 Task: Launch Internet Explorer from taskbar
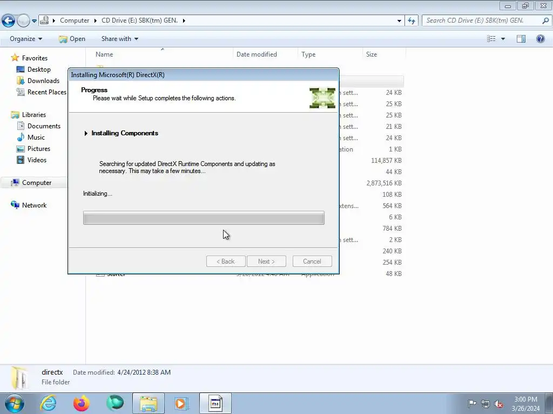[48, 403]
